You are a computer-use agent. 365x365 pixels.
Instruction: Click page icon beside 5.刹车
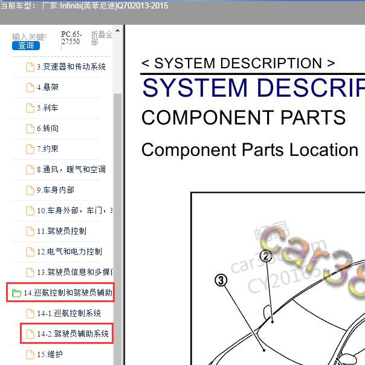tap(30, 108)
